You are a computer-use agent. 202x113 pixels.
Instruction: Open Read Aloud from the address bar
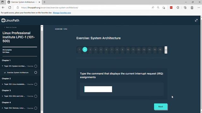[x=153, y=8]
